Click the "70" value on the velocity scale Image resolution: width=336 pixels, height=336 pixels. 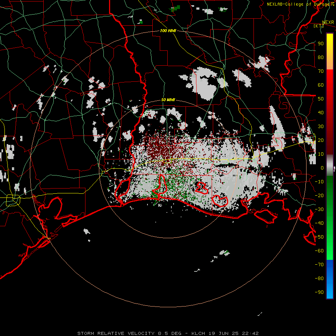click(321, 71)
